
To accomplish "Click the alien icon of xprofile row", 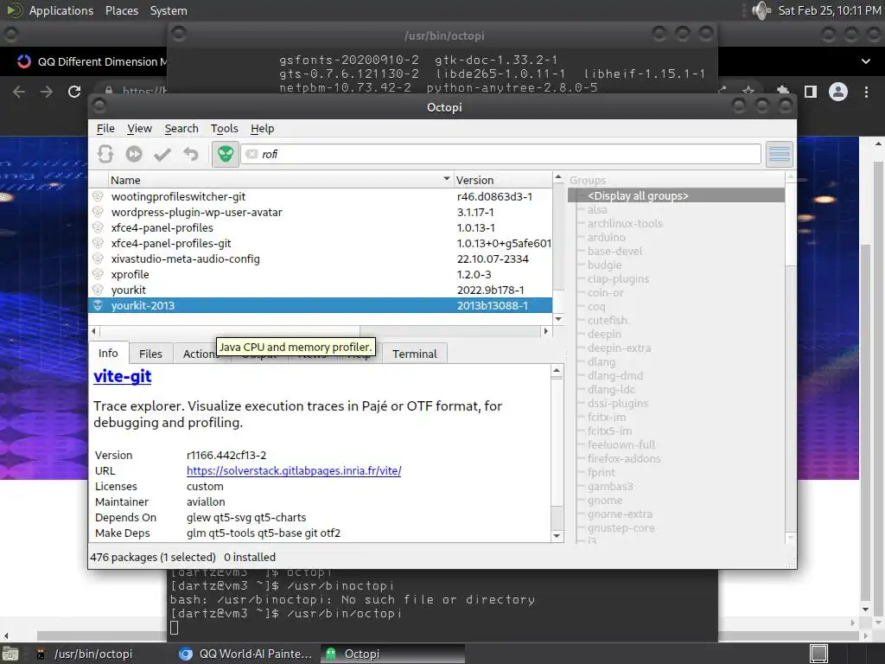I will pyautogui.click(x=99, y=274).
